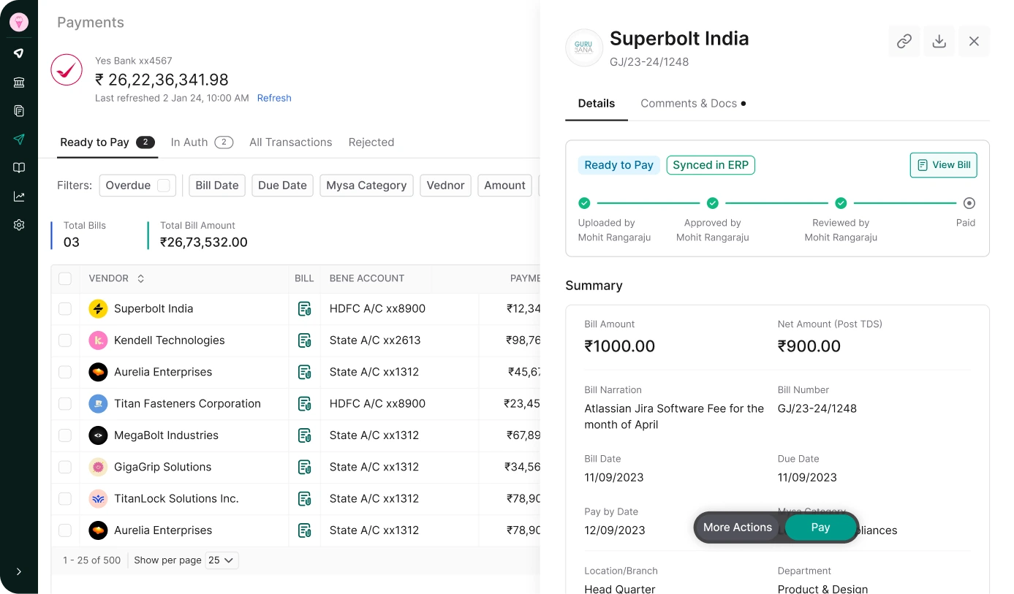Open the book icon in the sidebar
Viewport: 1014px width, 594px height.
tap(19, 168)
